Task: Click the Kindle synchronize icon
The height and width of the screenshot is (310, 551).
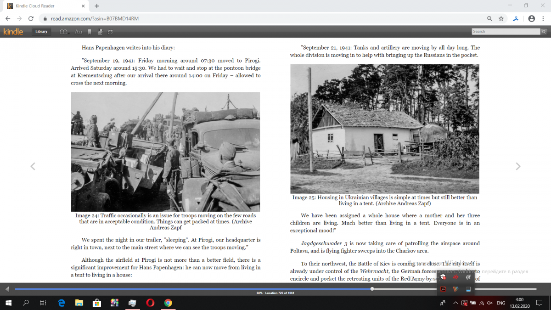Action: click(x=110, y=32)
